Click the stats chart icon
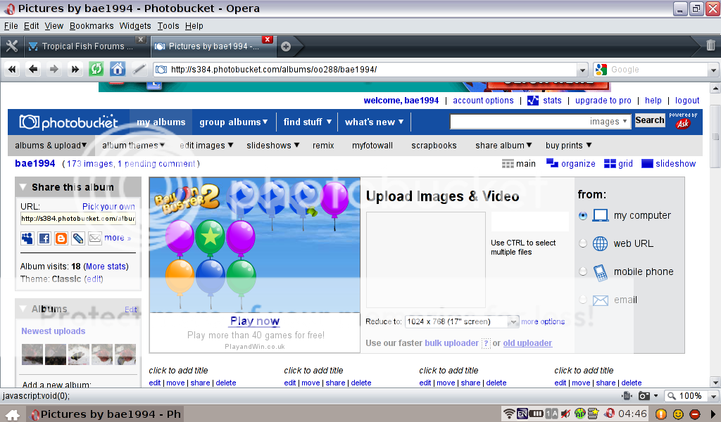This screenshot has width=721, height=422. click(533, 101)
